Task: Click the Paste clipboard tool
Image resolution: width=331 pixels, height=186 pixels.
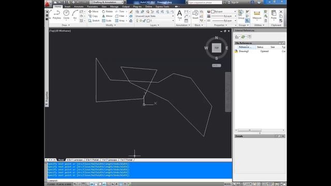Action: 274,14
